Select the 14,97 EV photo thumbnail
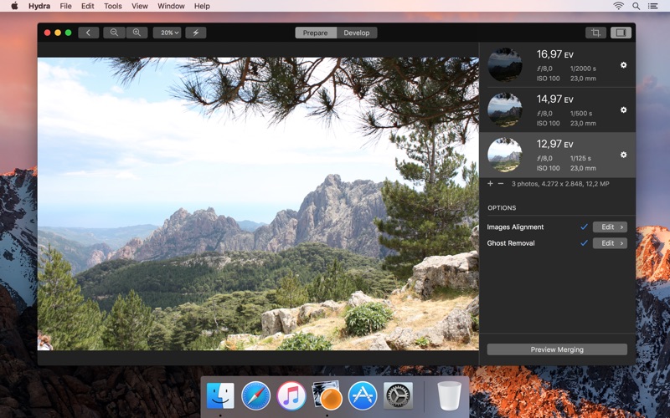 (505, 110)
